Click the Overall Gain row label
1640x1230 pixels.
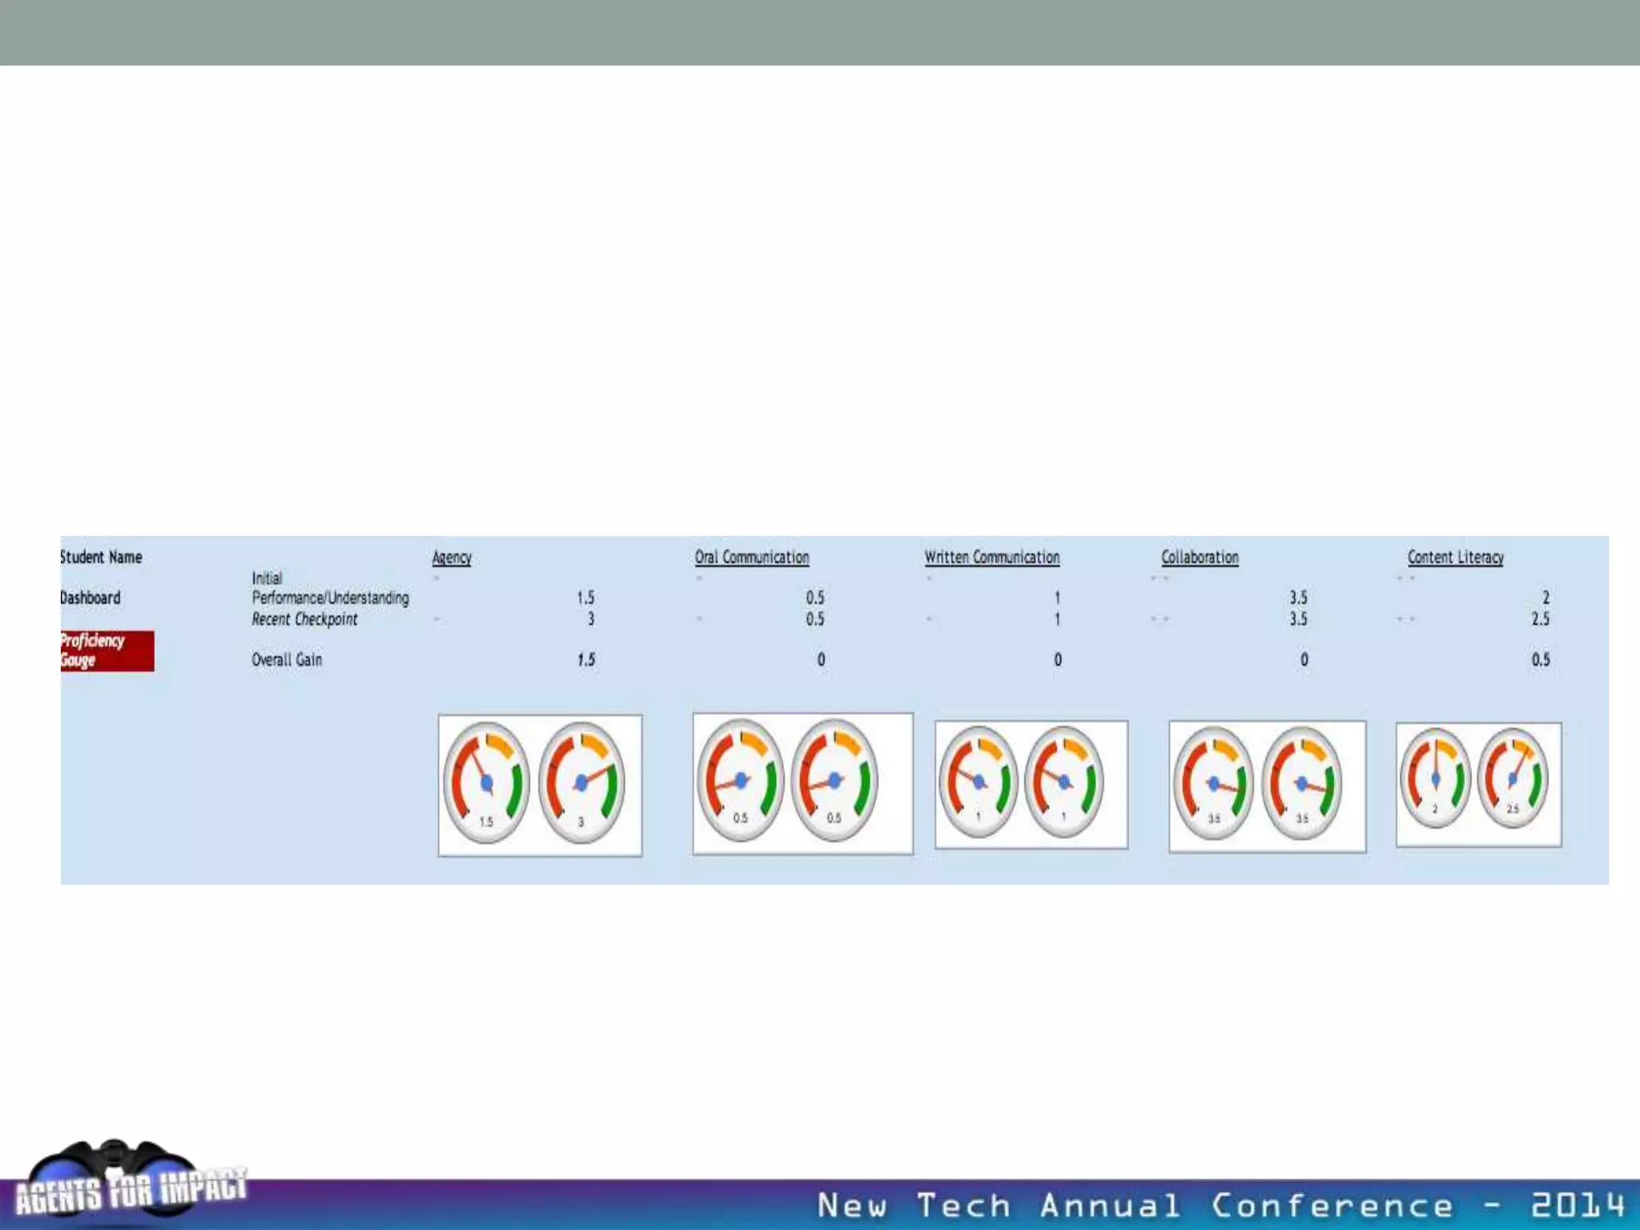[x=287, y=660]
